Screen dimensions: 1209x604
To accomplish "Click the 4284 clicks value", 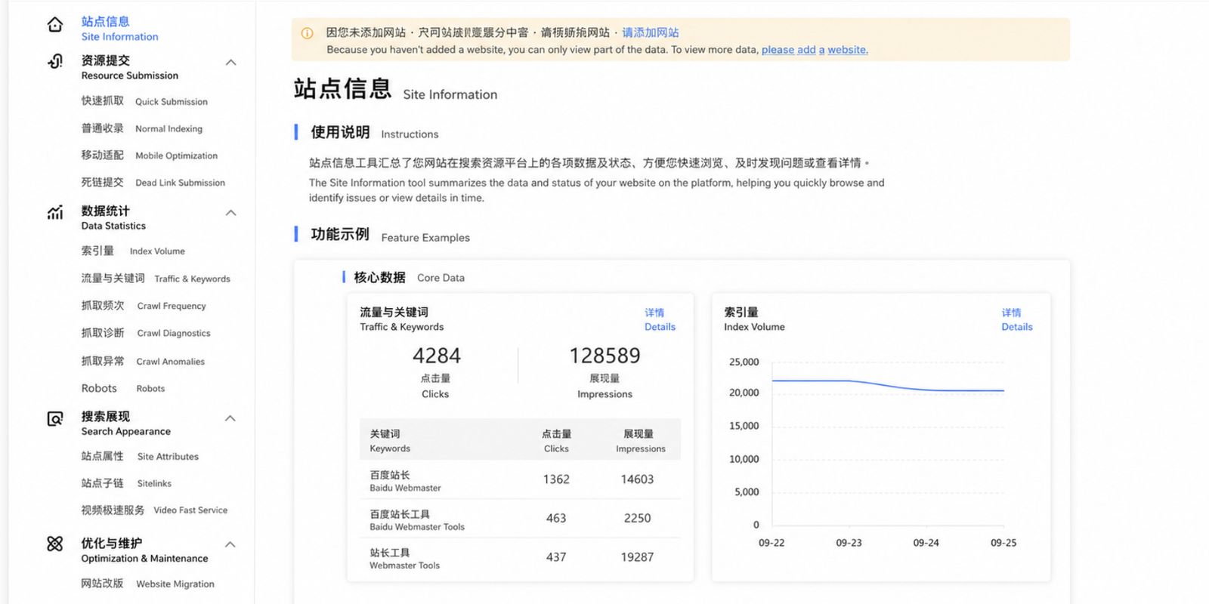I will [x=437, y=356].
